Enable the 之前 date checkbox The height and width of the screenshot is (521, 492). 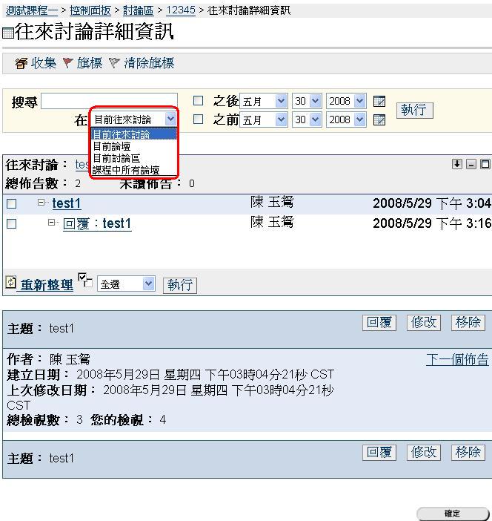[x=198, y=119]
